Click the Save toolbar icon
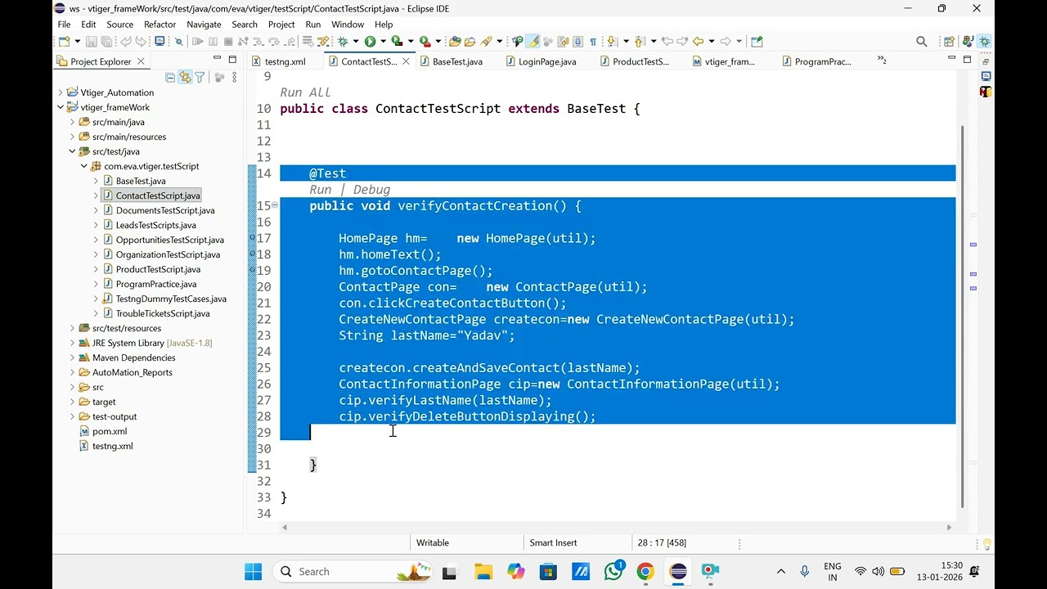The image size is (1047, 589). (91, 41)
